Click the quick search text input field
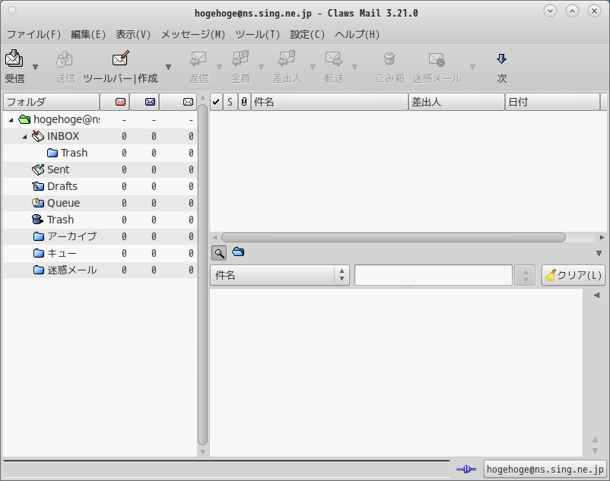Screen dimensions: 610x481 coord(434,275)
